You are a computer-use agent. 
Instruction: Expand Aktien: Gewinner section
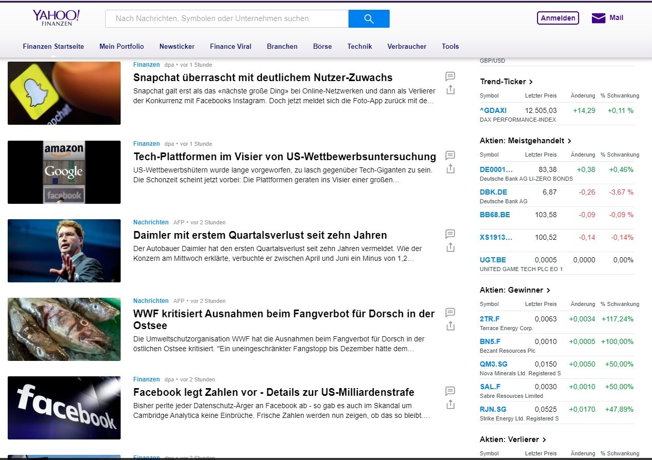tap(515, 290)
